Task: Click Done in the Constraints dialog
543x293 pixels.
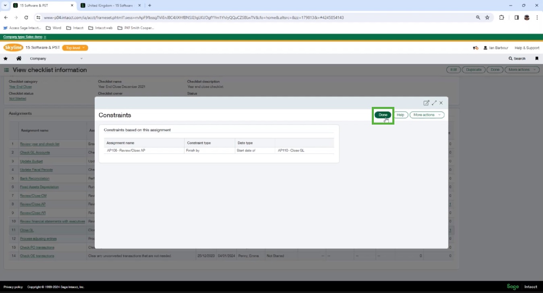Action: point(382,115)
